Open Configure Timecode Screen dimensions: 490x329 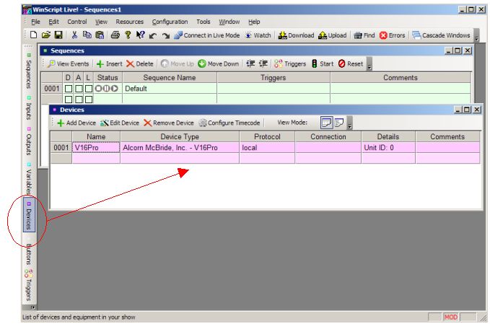click(x=229, y=123)
